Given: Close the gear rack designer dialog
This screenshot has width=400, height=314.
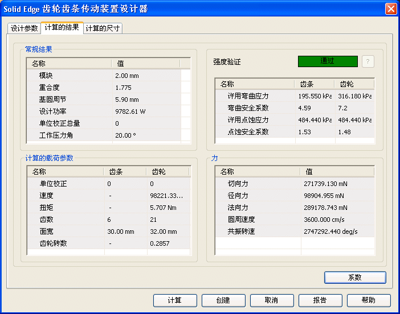Looking at the screenshot, I should (x=390, y=9).
